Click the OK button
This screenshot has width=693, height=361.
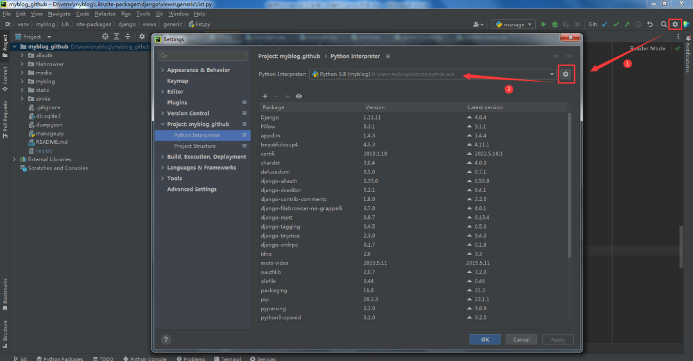(485, 339)
